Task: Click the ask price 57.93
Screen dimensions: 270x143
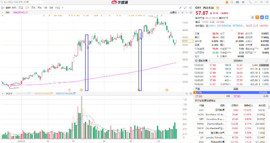Action: [x=237, y=96]
